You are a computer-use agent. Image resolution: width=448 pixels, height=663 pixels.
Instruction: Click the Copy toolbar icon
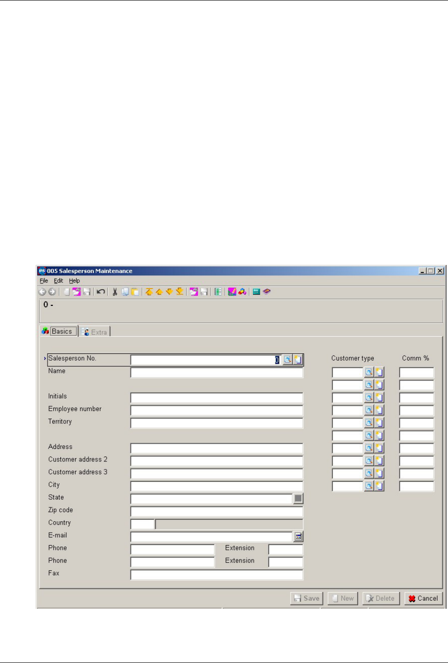pyautogui.click(x=125, y=292)
